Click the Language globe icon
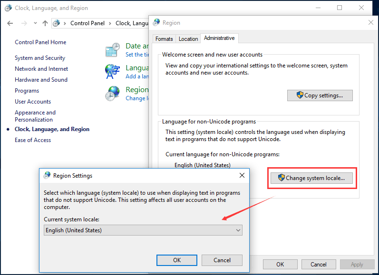 [x=113, y=71]
